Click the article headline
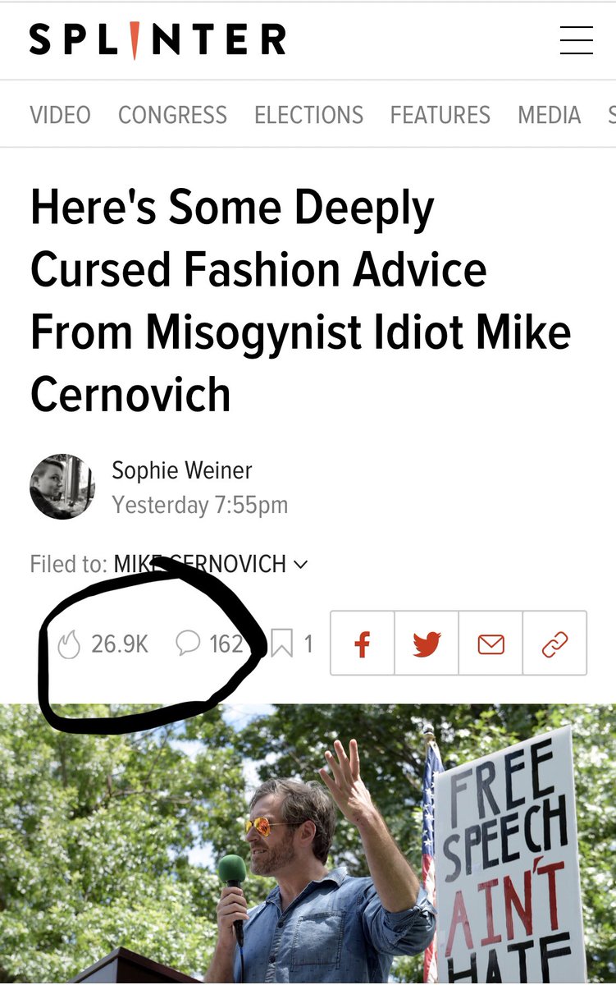This screenshot has width=616, height=985. pos(300,301)
